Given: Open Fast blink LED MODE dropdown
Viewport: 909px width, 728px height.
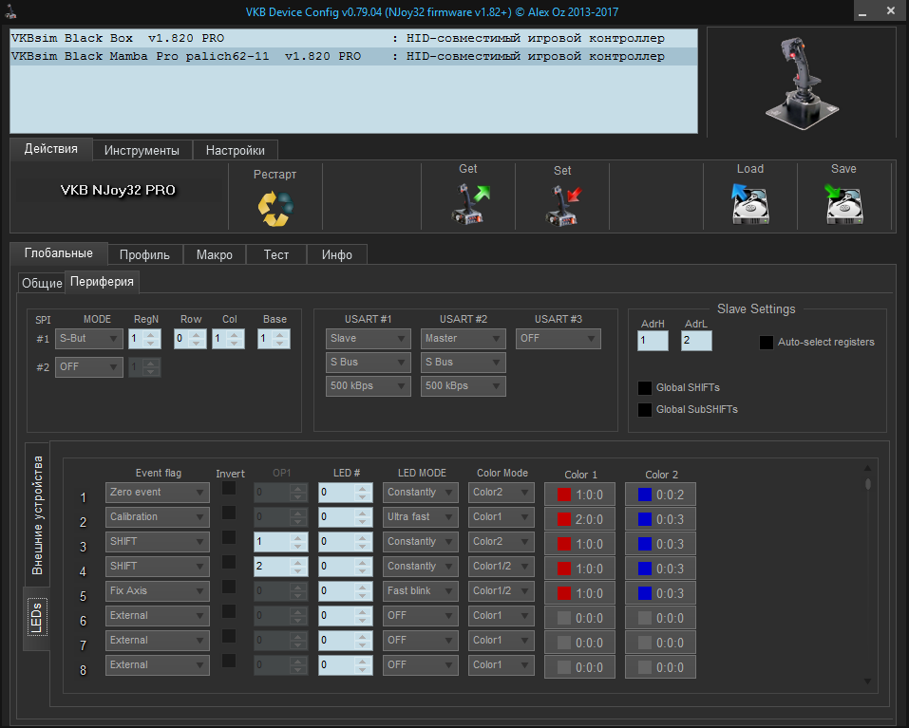Looking at the screenshot, I should tap(420, 591).
